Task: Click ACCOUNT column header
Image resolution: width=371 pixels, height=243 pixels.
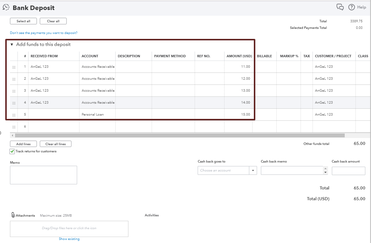Action: point(90,56)
